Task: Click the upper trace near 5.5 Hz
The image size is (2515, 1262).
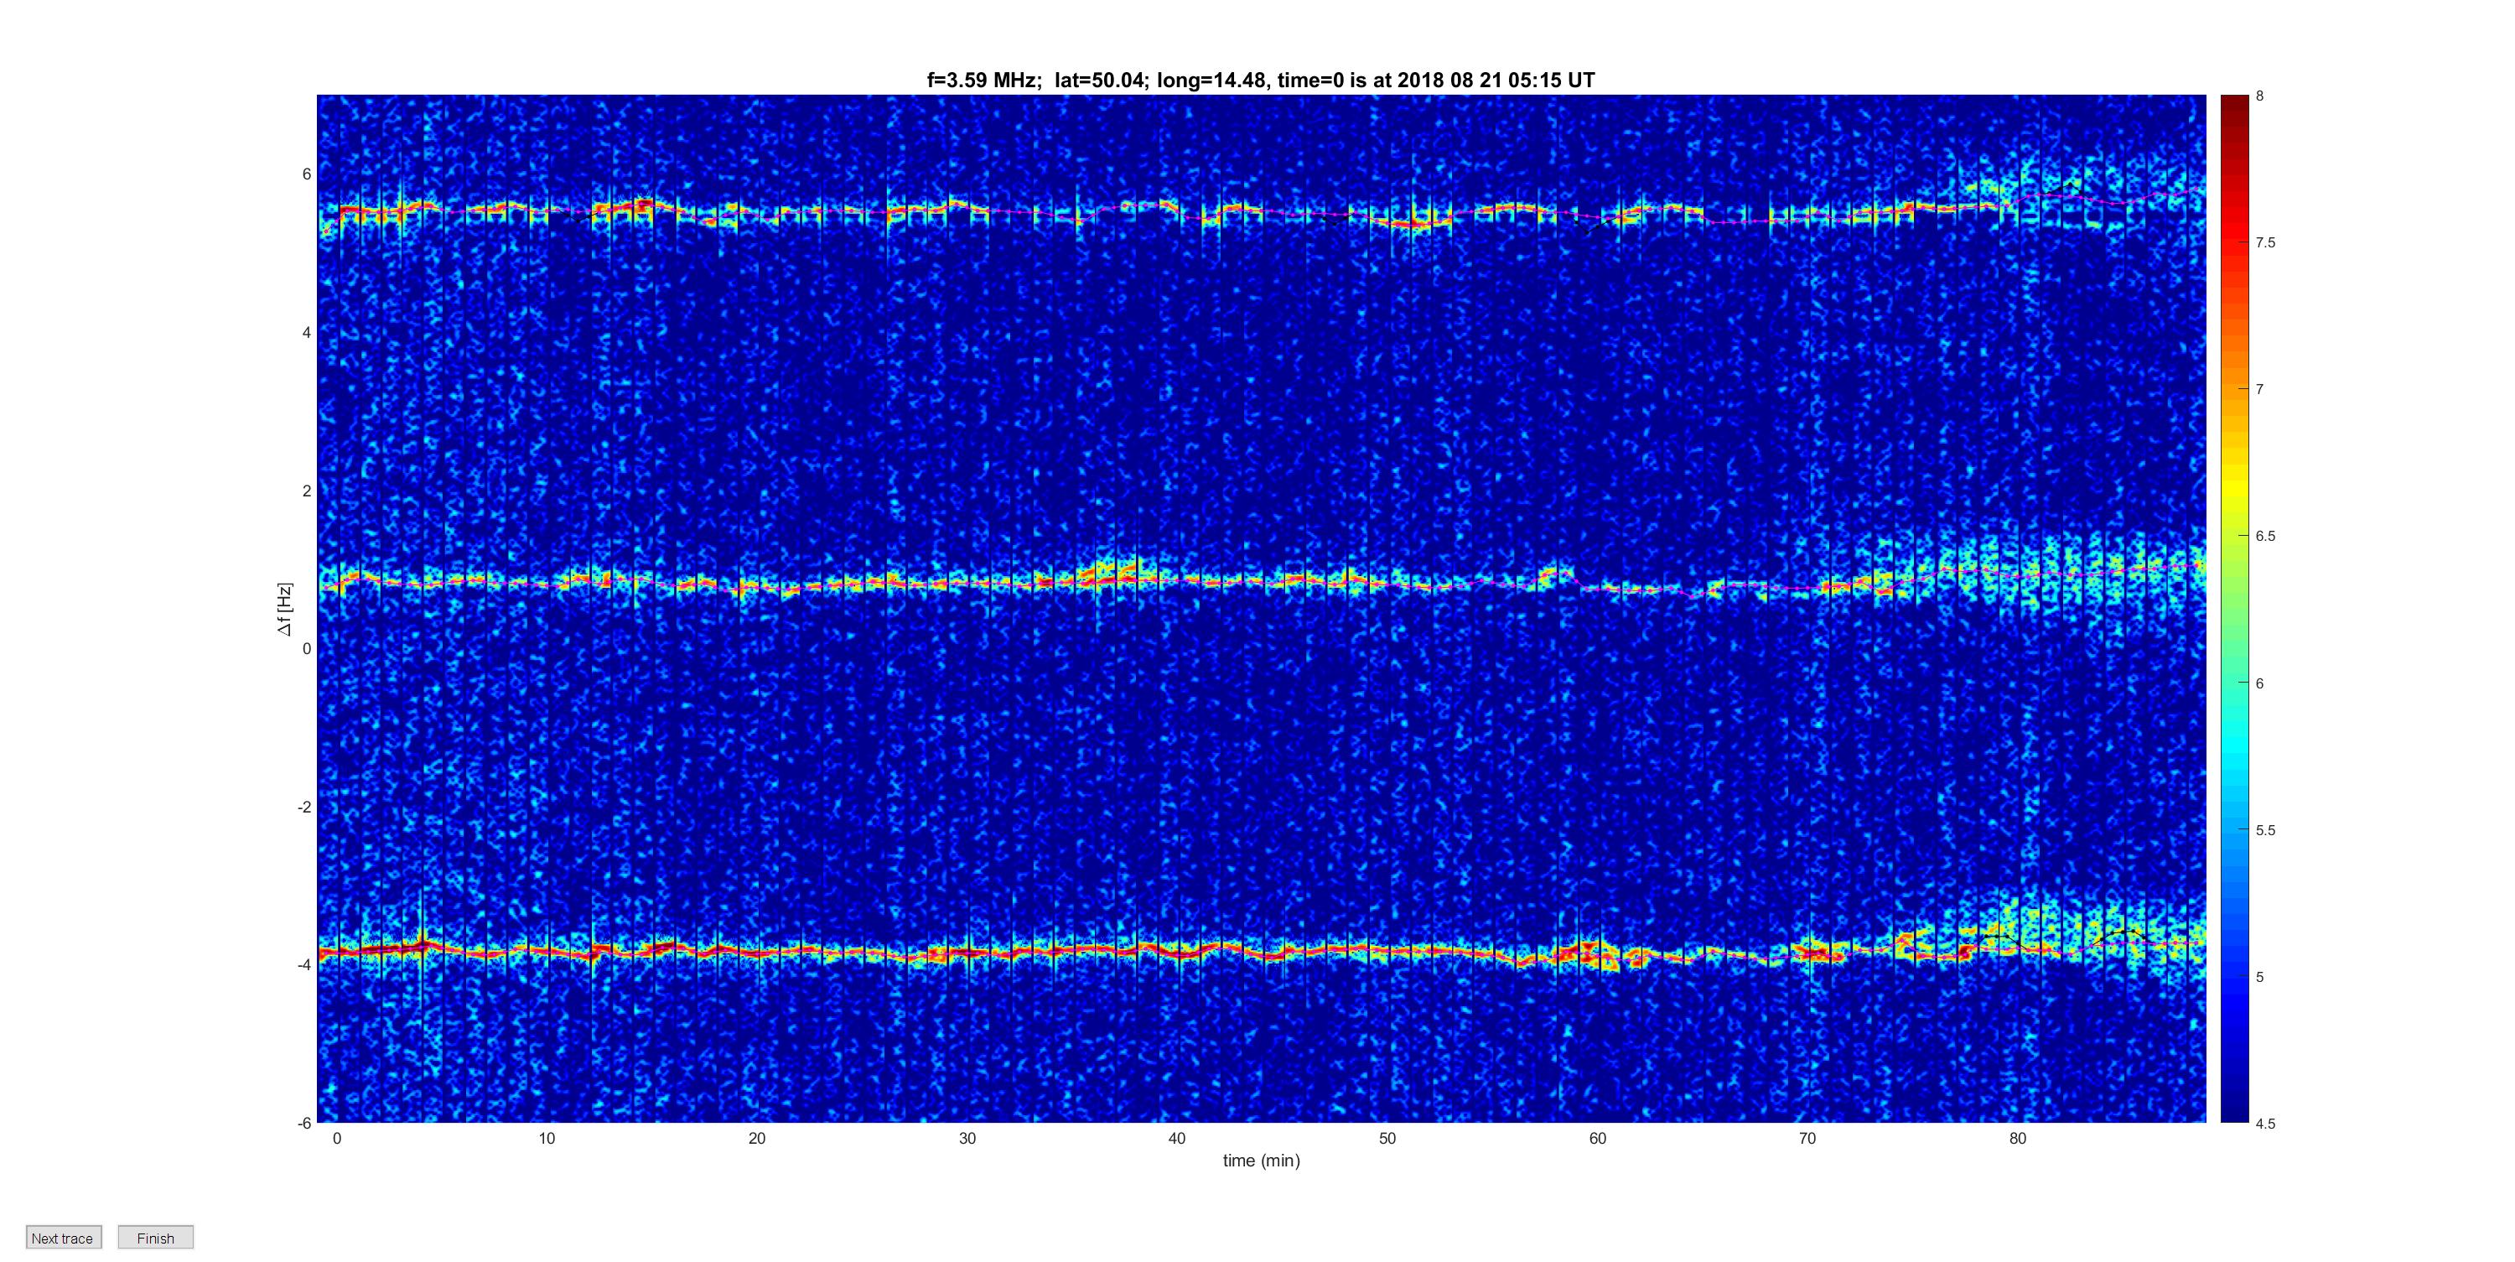Action: pyautogui.click(x=1262, y=212)
